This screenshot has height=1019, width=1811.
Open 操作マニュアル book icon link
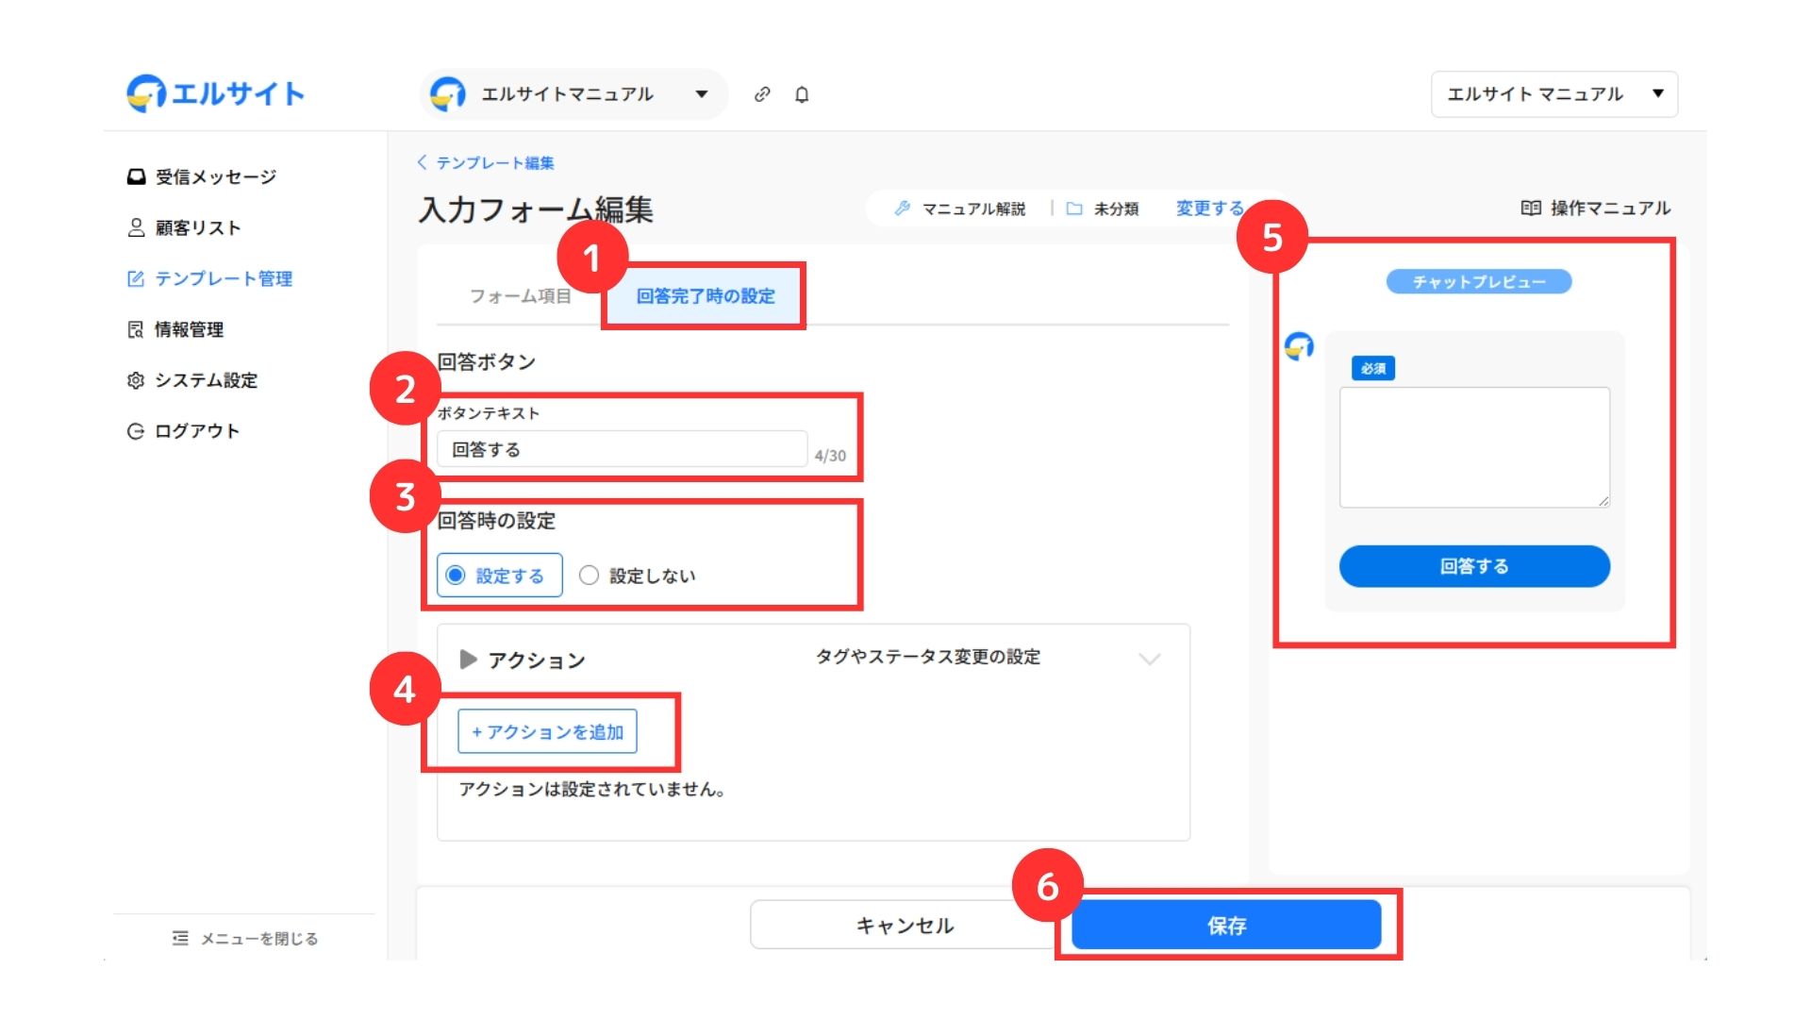point(1595,208)
